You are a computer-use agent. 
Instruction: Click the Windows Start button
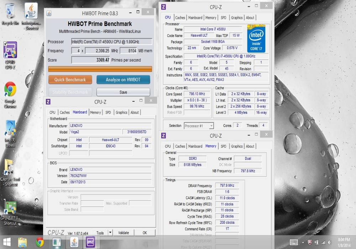pos(7,242)
